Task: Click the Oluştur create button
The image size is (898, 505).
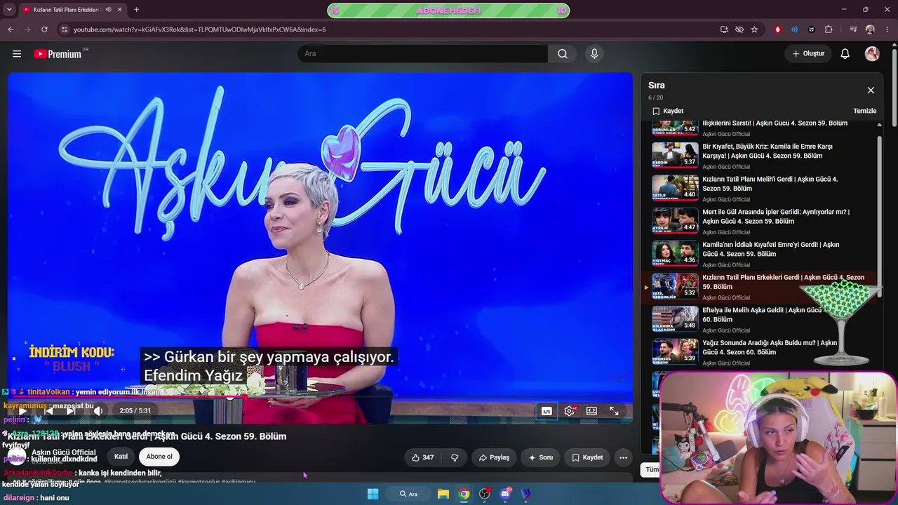Action: [x=808, y=54]
